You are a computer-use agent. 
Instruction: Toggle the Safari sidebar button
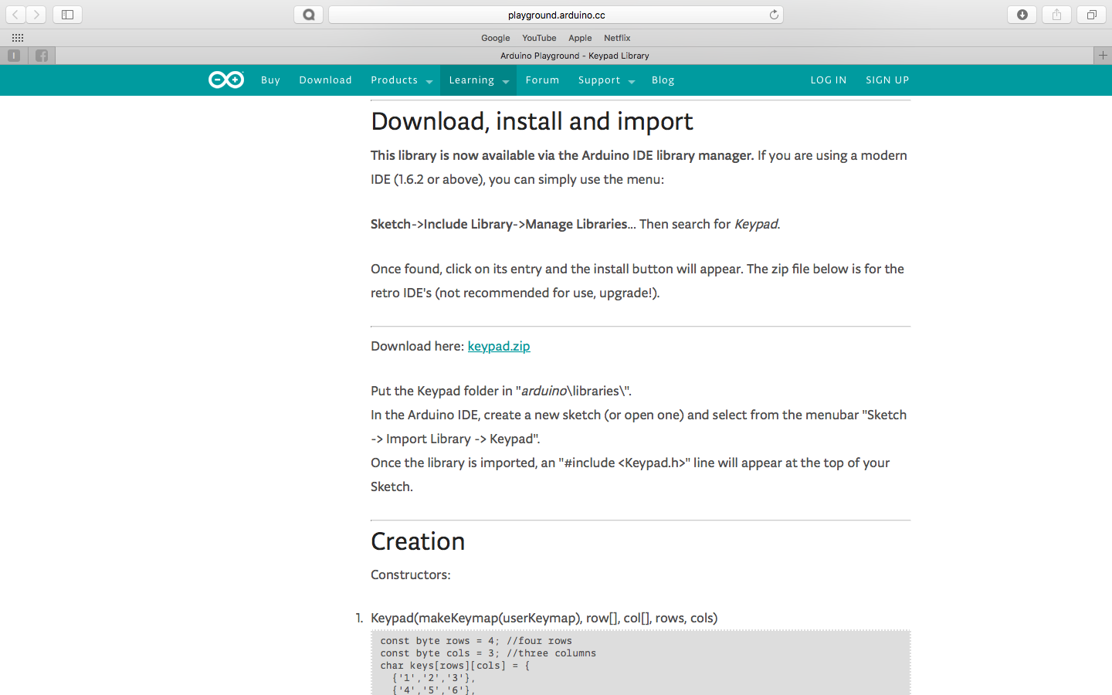tap(67, 15)
